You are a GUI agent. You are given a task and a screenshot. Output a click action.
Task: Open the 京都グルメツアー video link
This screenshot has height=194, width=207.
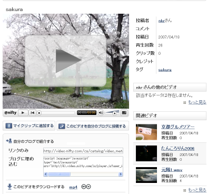click(x=178, y=127)
